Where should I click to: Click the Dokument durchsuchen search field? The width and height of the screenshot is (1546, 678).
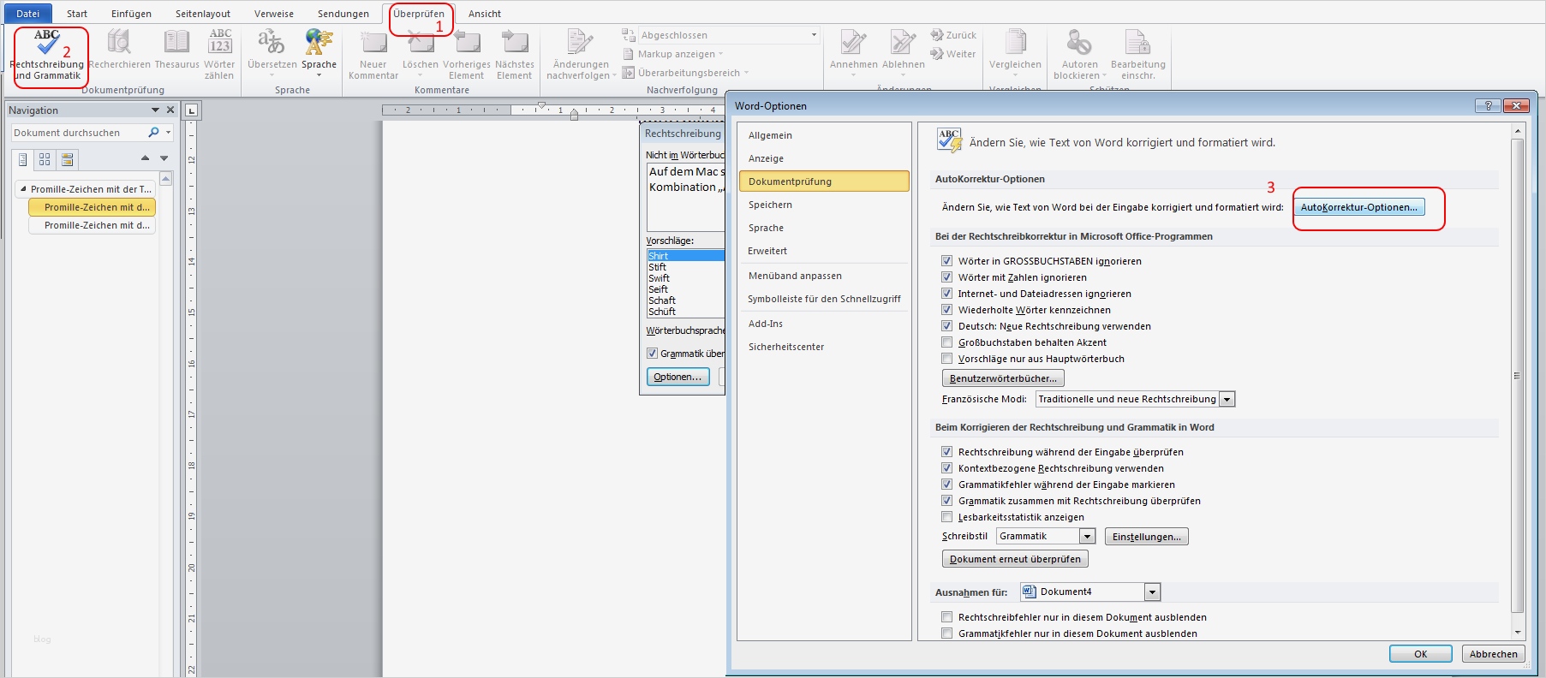(78, 133)
